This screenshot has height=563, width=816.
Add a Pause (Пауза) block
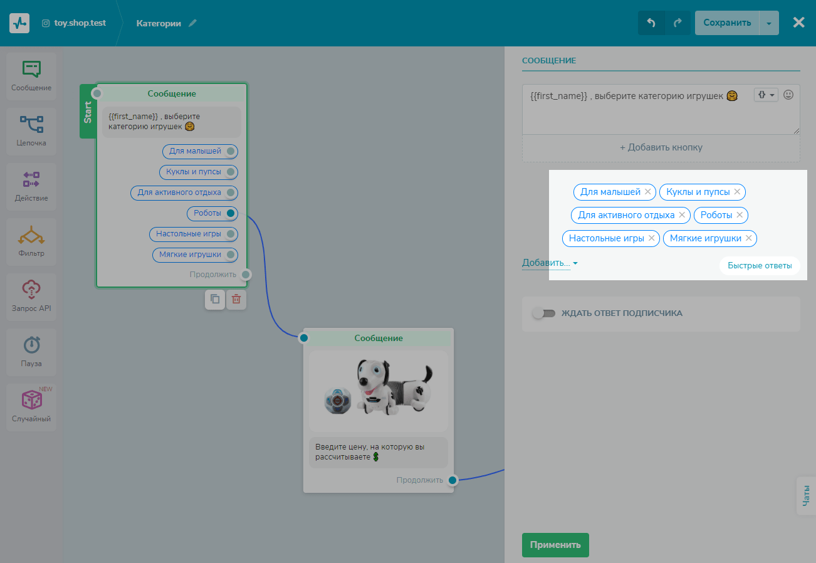point(31,345)
